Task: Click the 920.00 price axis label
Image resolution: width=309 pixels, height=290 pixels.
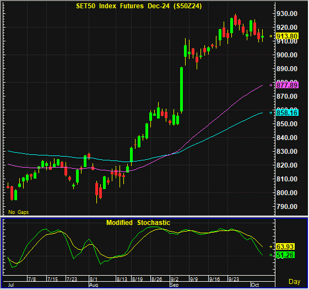Action: click(x=287, y=28)
